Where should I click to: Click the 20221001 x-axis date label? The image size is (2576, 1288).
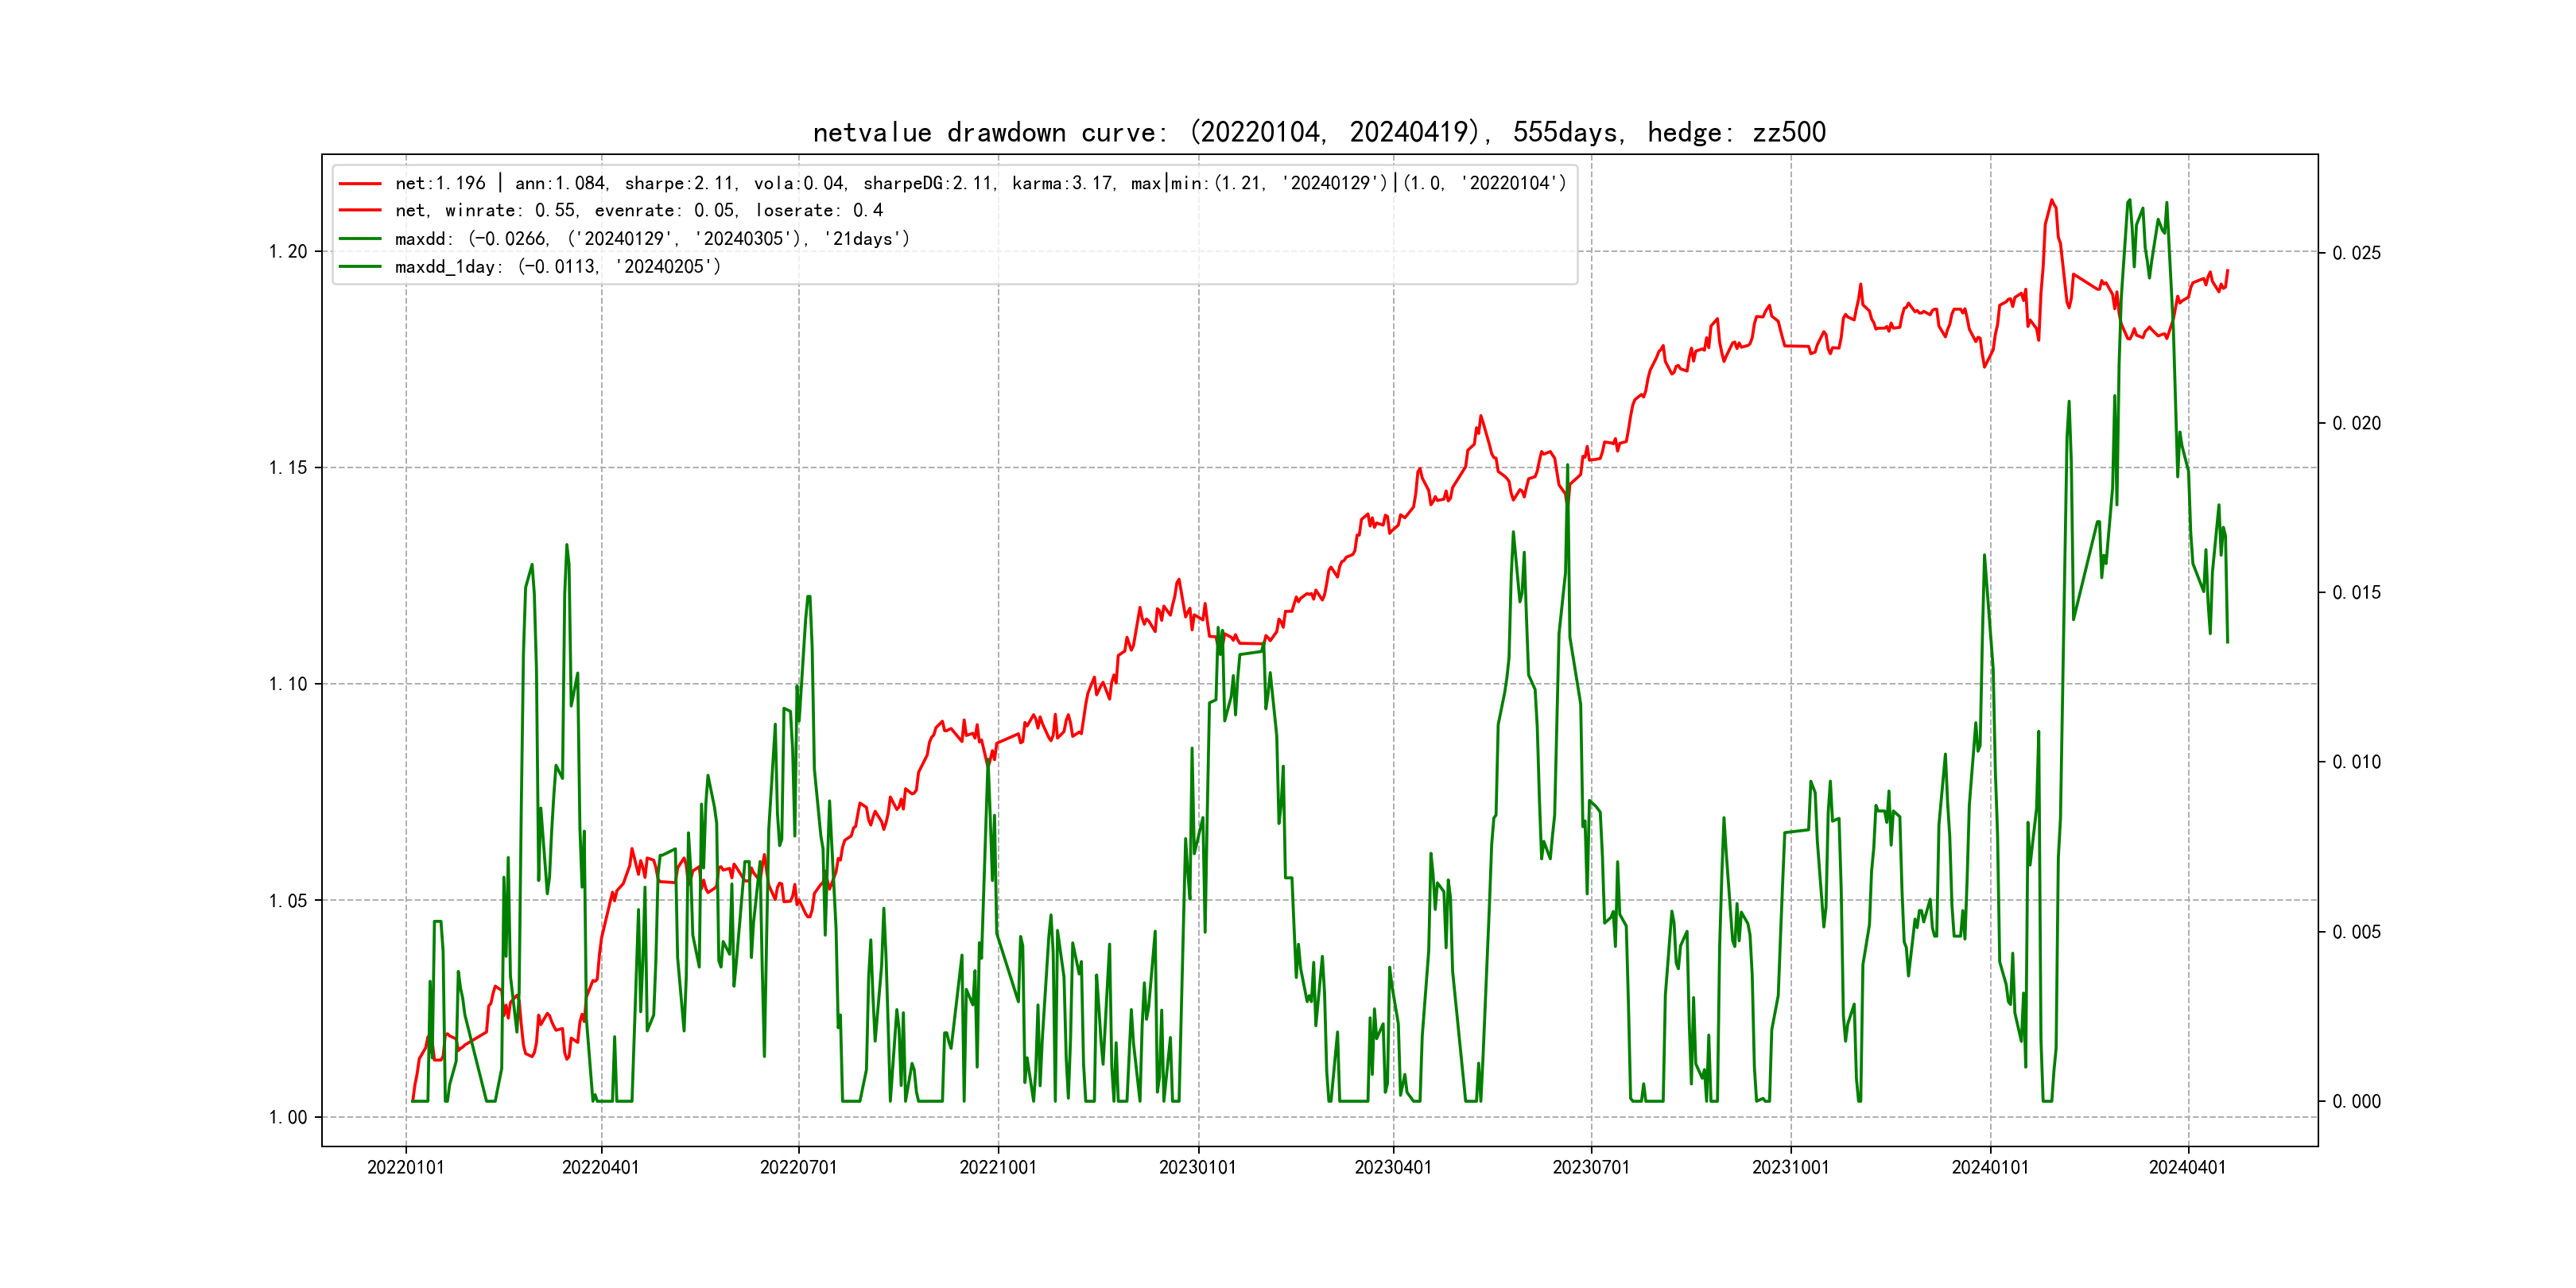(x=998, y=1168)
